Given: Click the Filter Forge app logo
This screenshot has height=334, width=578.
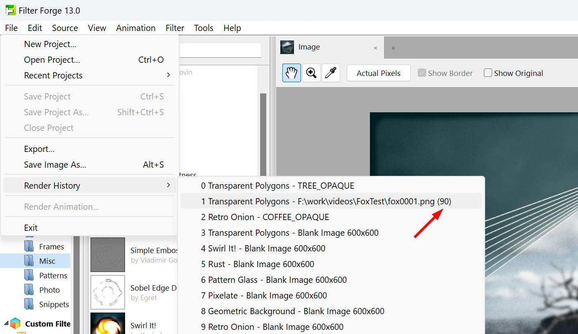Looking at the screenshot, I should click(10, 10).
